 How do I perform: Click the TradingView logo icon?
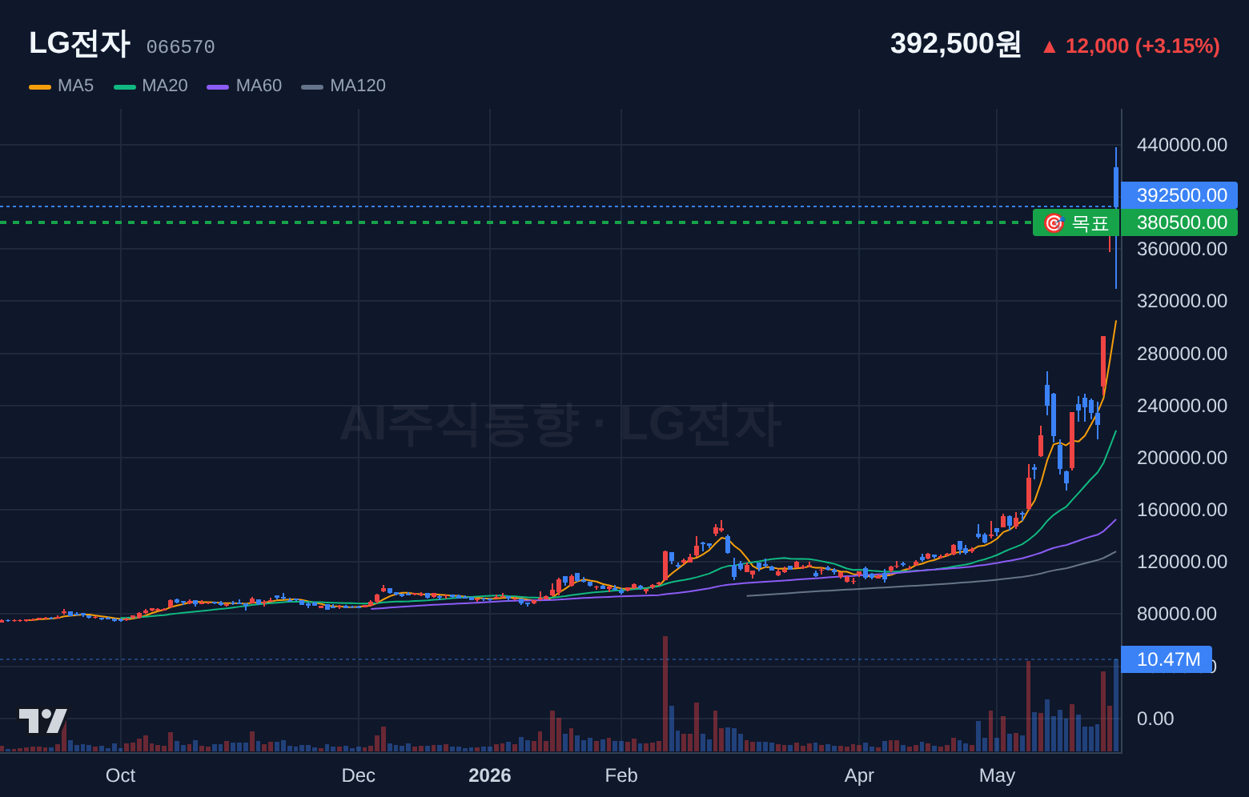(43, 721)
